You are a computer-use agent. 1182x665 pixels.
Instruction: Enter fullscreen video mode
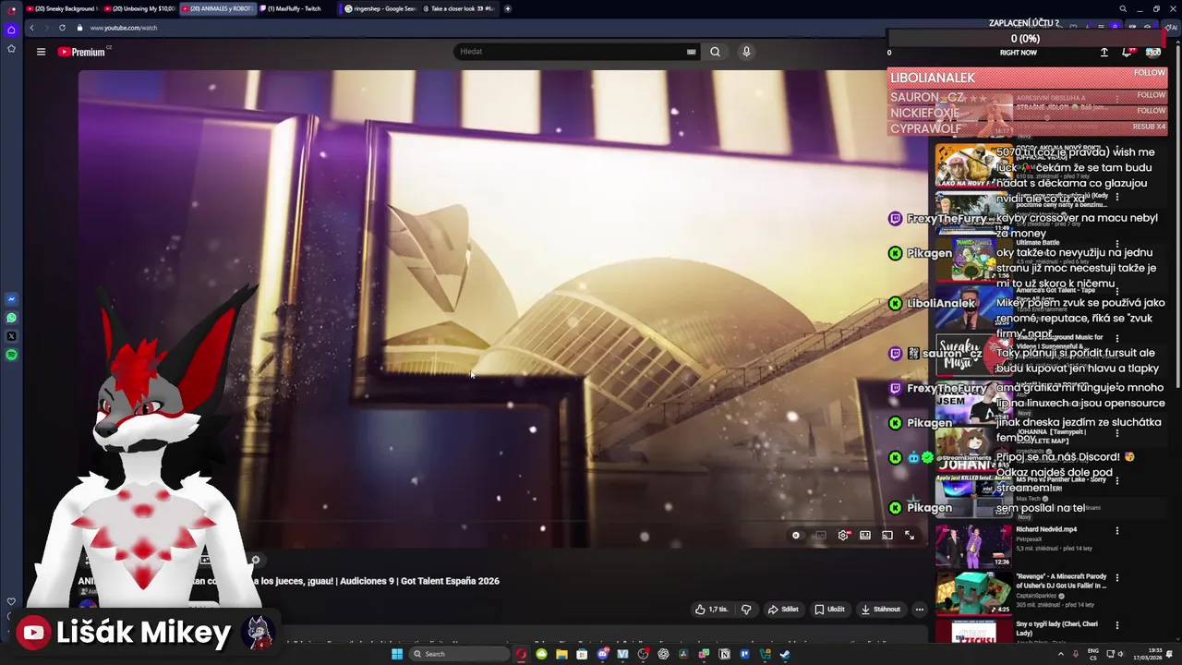[x=910, y=536]
